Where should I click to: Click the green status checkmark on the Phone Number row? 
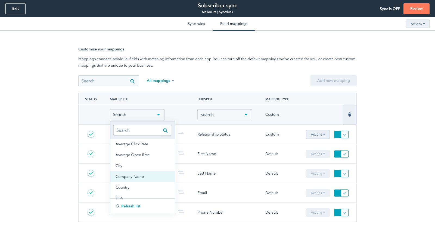(91, 212)
